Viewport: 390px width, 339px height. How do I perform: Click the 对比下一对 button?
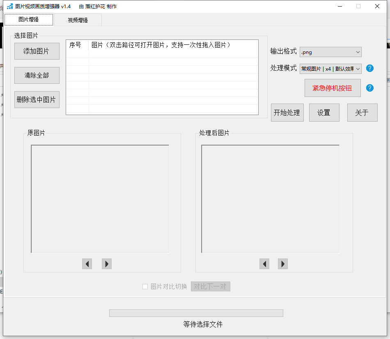coord(211,286)
